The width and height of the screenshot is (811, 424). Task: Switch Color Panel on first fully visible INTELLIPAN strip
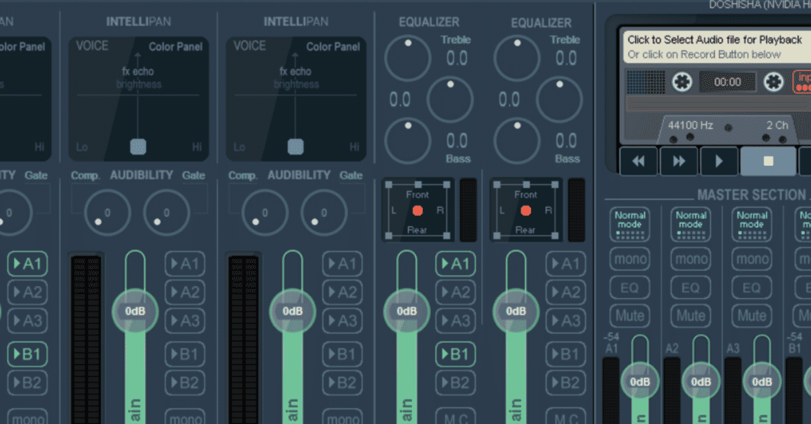click(176, 47)
